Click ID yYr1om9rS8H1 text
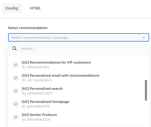Screen dimensions: 151x127 [37, 80]
